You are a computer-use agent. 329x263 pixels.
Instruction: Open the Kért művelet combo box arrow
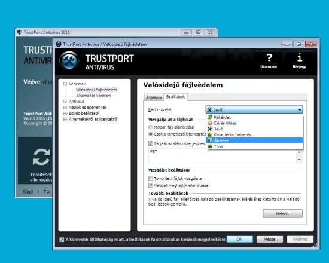[300, 110]
